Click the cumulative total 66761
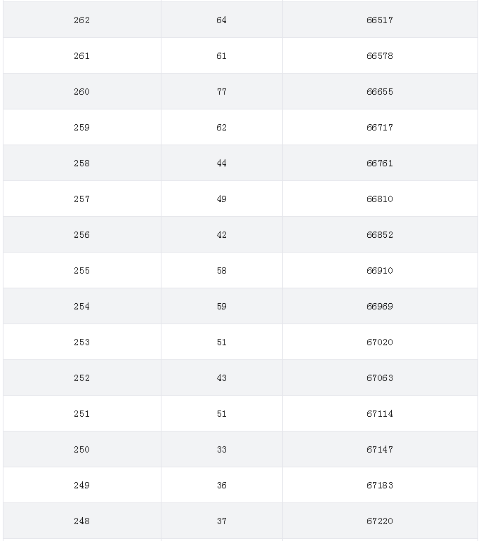 (x=380, y=163)
